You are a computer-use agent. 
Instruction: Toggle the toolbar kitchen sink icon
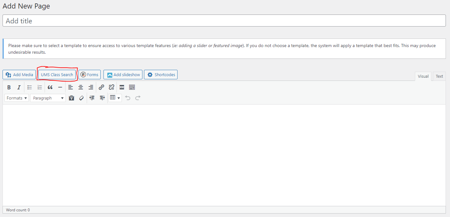[132, 87]
